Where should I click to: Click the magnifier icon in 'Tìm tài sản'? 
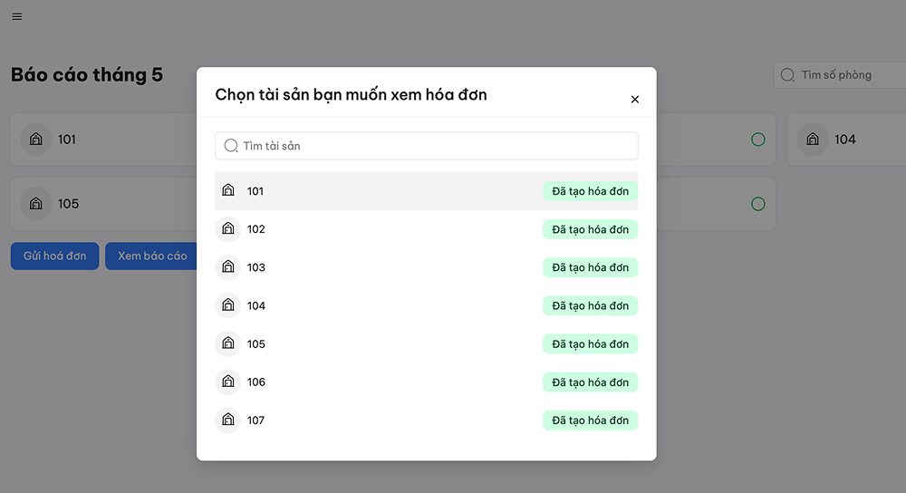231,146
